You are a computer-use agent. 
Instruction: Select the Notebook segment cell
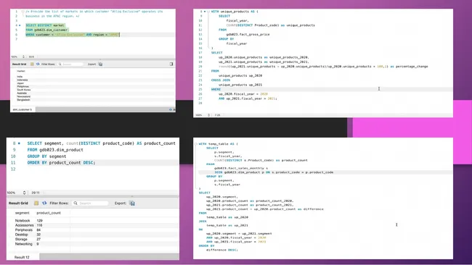click(x=23, y=221)
